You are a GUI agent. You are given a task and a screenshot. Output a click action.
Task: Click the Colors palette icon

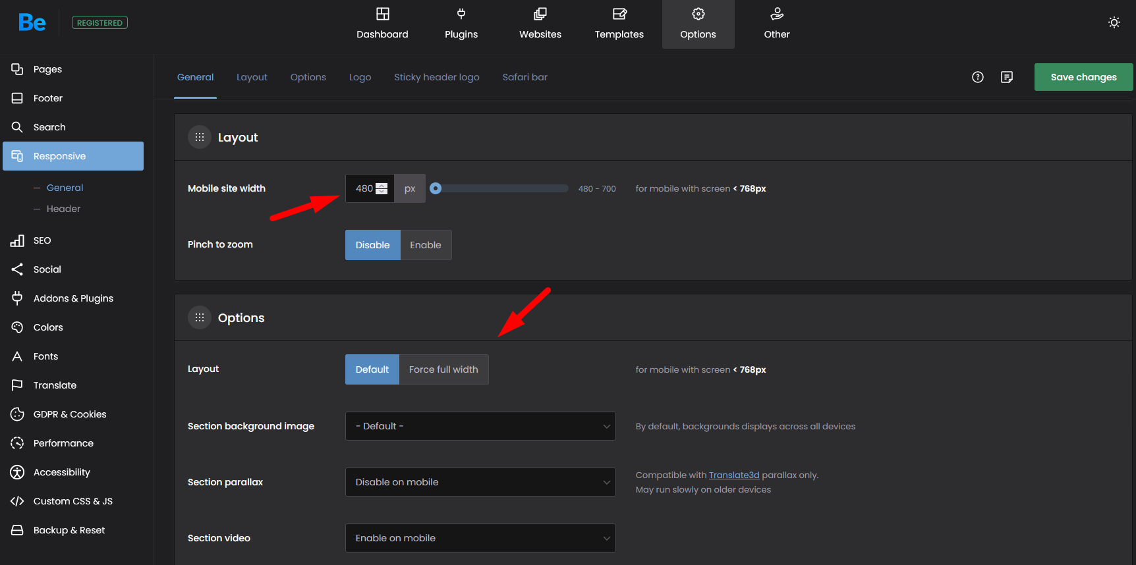[17, 327]
